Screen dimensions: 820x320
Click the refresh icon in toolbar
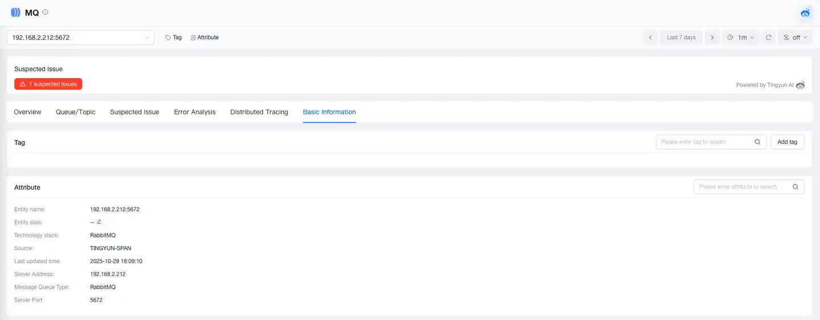[x=768, y=38]
